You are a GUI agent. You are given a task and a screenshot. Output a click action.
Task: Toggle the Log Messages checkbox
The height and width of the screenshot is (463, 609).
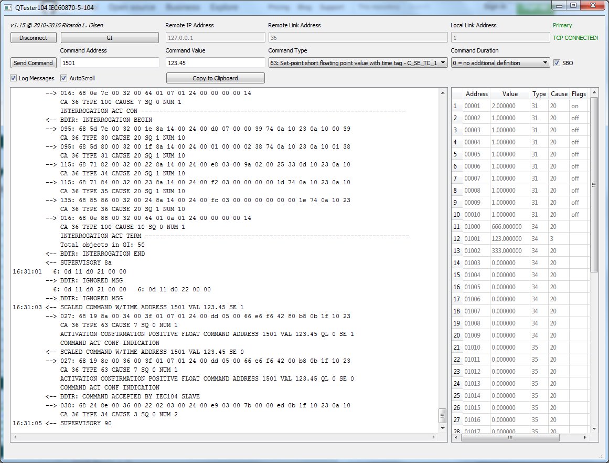coord(14,78)
